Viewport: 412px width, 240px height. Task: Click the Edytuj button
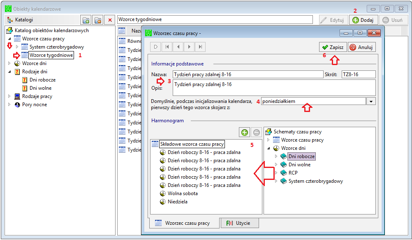[333, 20]
